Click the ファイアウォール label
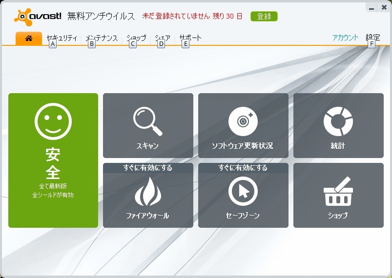Screen dimensions: 392x278 147,216
